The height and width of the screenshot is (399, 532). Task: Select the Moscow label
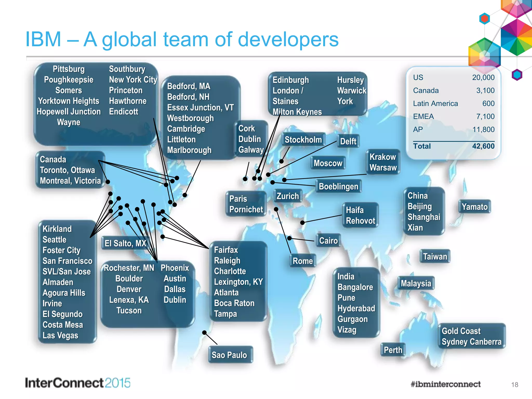(328, 163)
